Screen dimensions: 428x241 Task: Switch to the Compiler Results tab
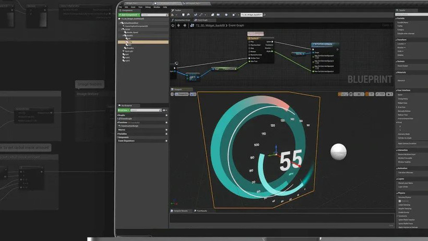point(180,211)
